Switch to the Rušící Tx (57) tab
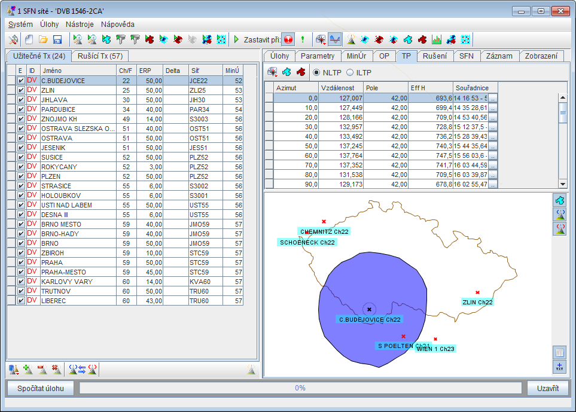 point(100,56)
